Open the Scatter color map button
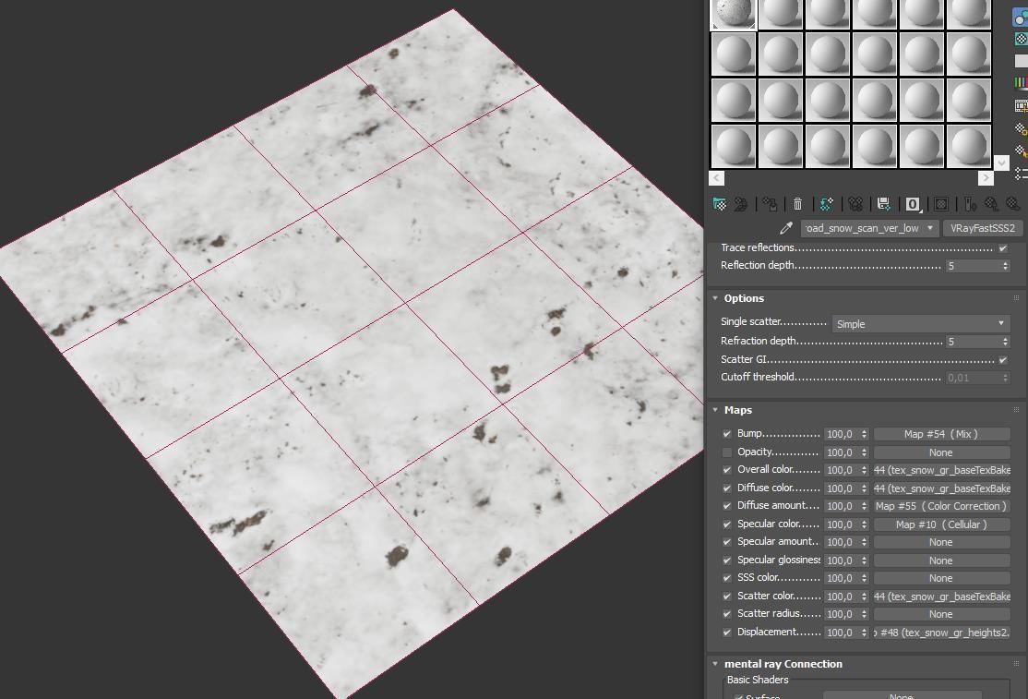Image resolution: width=1028 pixels, height=699 pixels. click(x=941, y=597)
